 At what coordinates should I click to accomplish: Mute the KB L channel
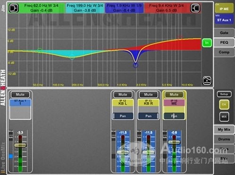123,95
